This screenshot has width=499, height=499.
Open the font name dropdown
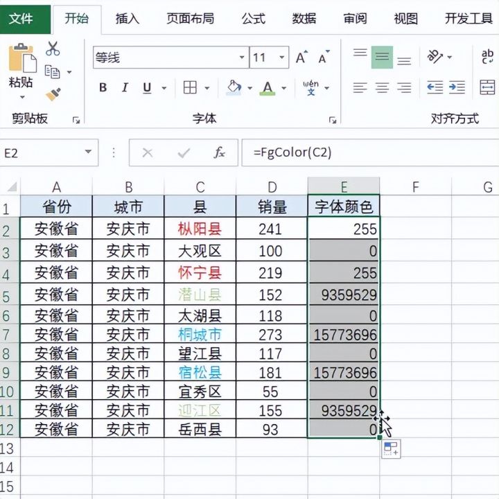[242, 58]
